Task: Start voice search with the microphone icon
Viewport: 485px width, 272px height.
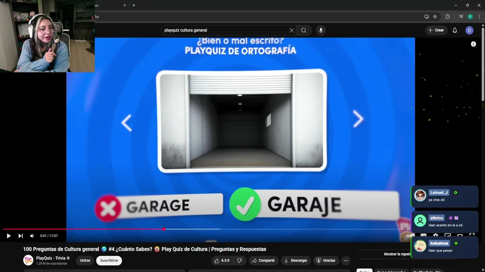Action: [x=321, y=30]
